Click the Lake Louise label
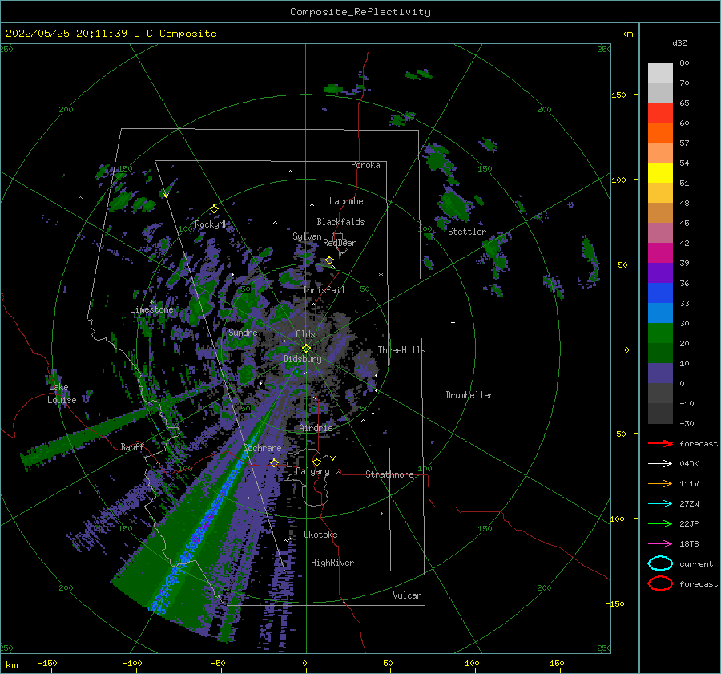 [62, 394]
